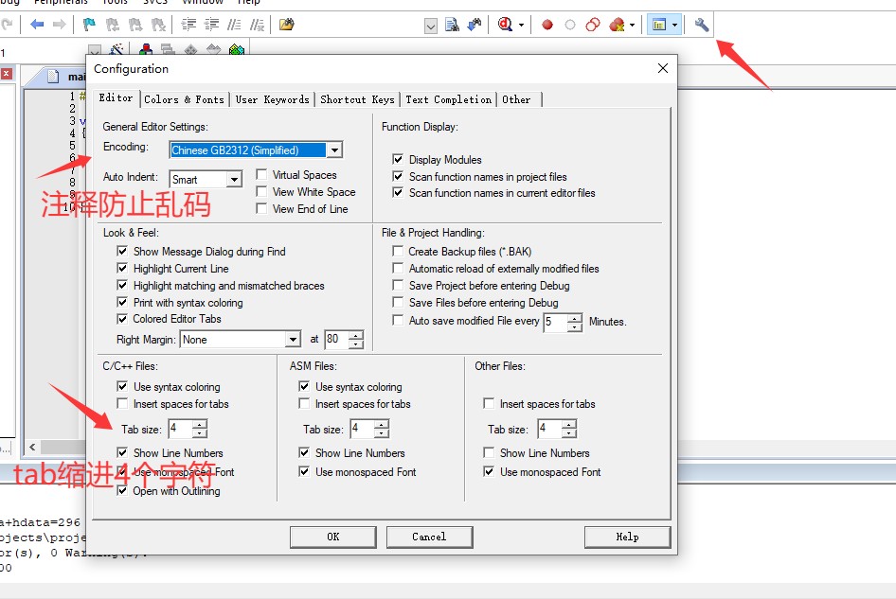
Task: Open Options for Target magic wand
Action: pyautogui.click(x=116, y=49)
